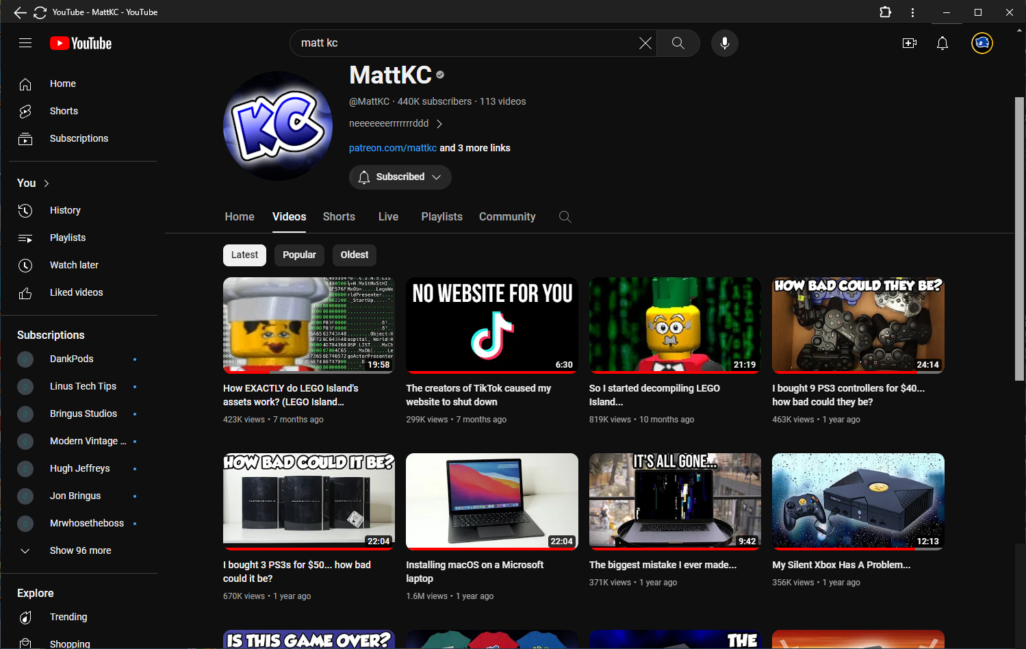The image size is (1026, 649).
Task: Search within channel using magnifier icon
Action: click(565, 217)
